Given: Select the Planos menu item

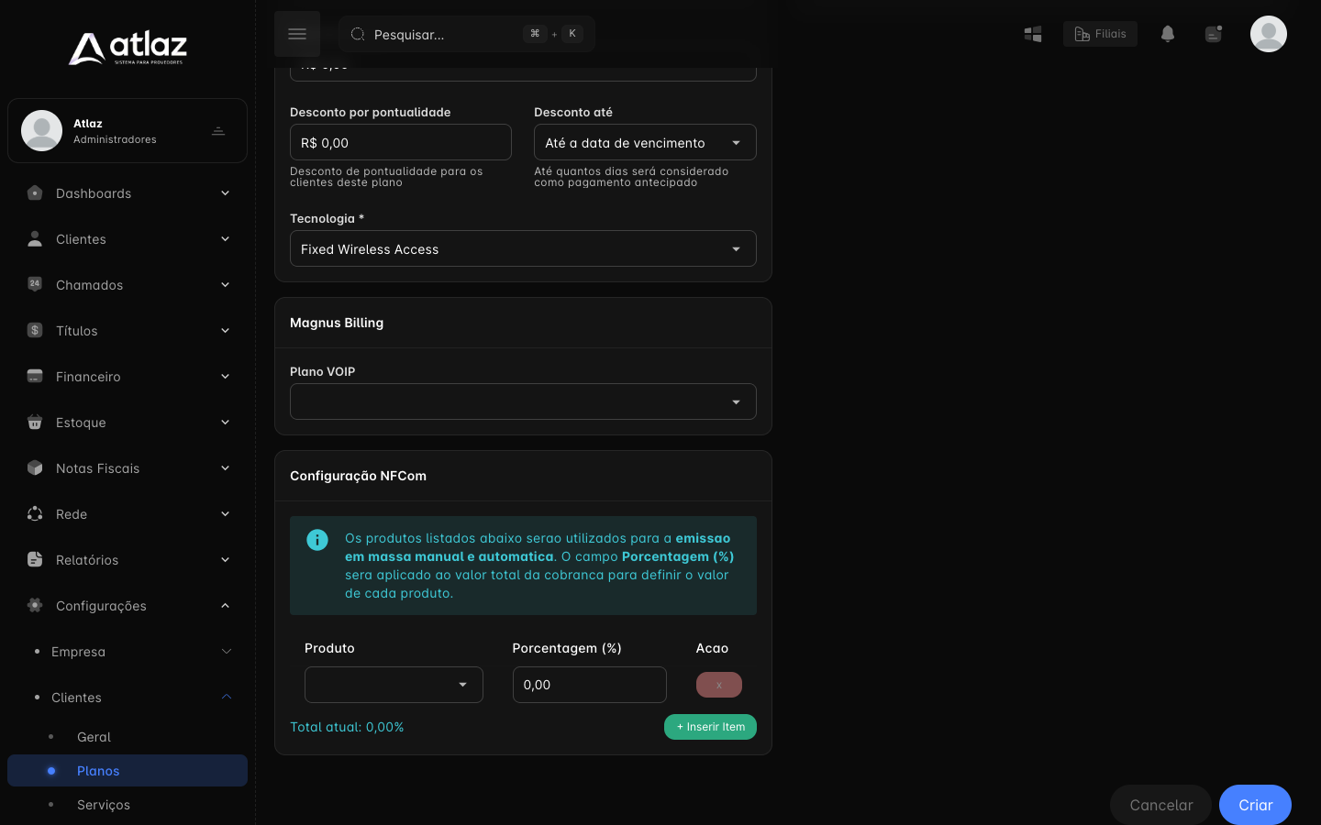Looking at the screenshot, I should tap(128, 771).
